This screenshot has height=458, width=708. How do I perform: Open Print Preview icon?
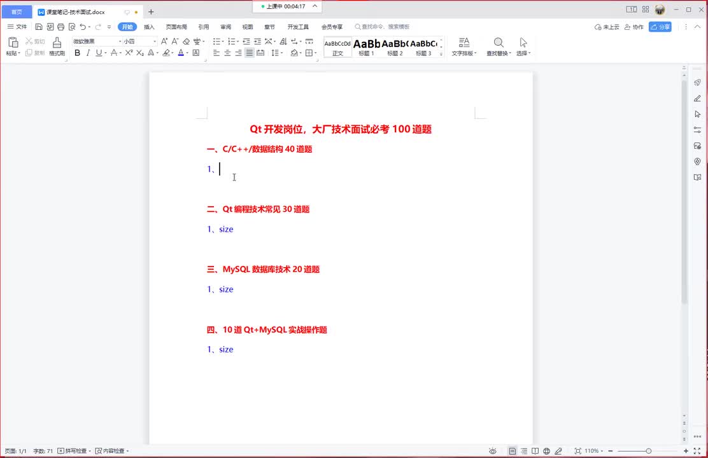72,27
